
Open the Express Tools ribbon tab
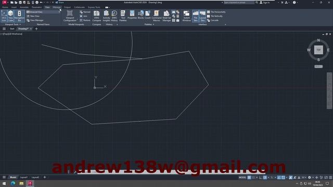[x=94, y=7]
